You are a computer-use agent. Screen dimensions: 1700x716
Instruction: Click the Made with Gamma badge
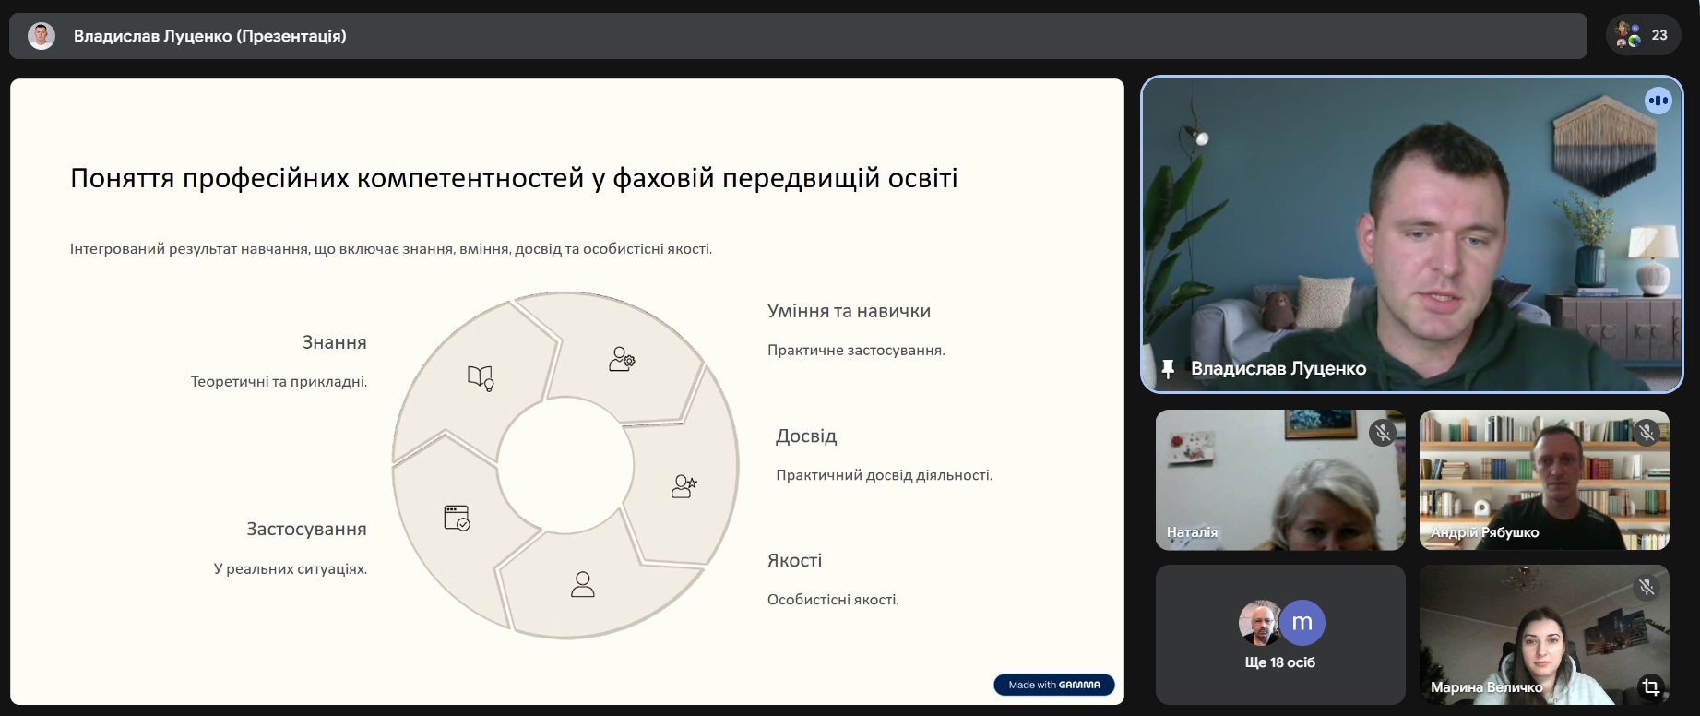(1053, 685)
